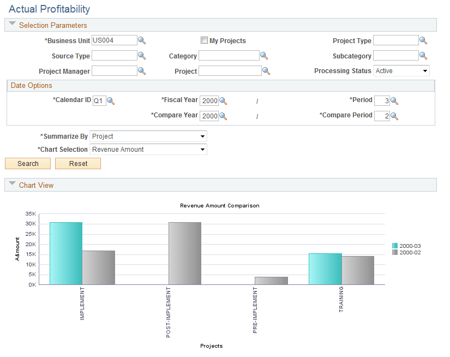
Task: Collapse the Selection Parameters section
Action: pos(12,24)
